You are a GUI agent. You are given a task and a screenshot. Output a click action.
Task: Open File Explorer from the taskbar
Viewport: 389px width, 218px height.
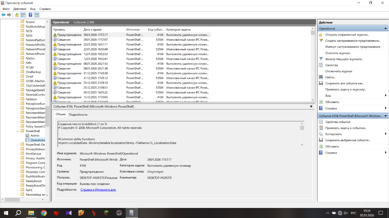pos(31,213)
